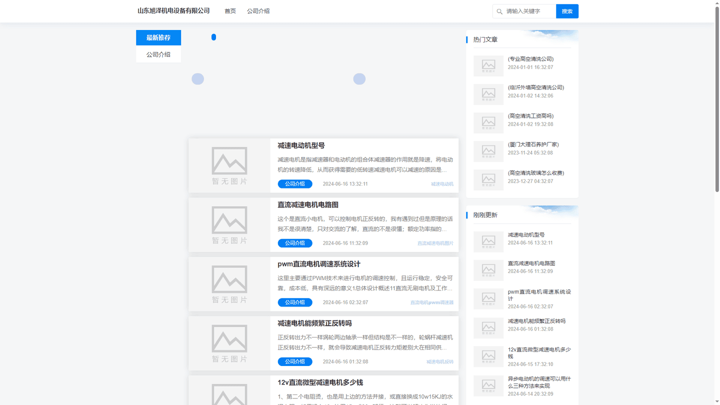Click thumbnail of pwm直流电机调速系统设计 main article
Image resolution: width=720 pixels, height=405 pixels.
(x=229, y=284)
